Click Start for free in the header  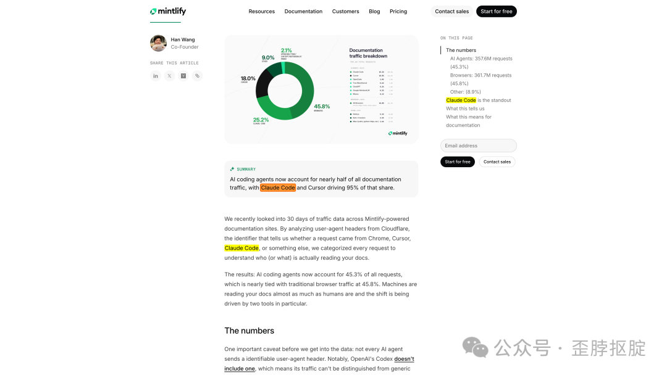[496, 10]
